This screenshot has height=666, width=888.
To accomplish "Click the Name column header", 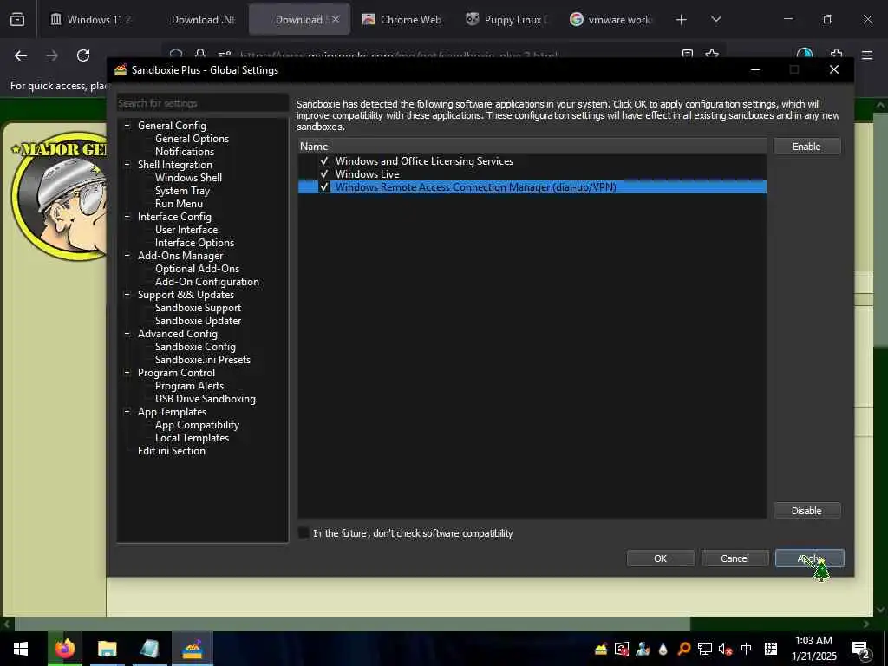I will [x=532, y=146].
